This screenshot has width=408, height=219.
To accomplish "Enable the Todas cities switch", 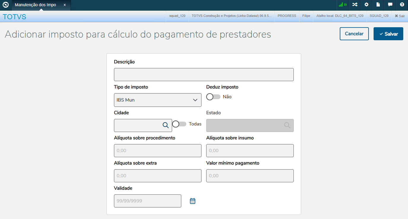I will pos(179,124).
